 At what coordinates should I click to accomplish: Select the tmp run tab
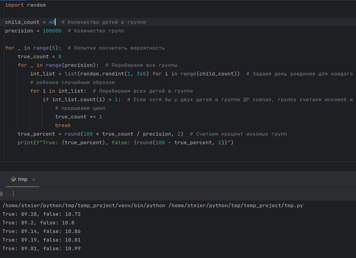coord(23,179)
